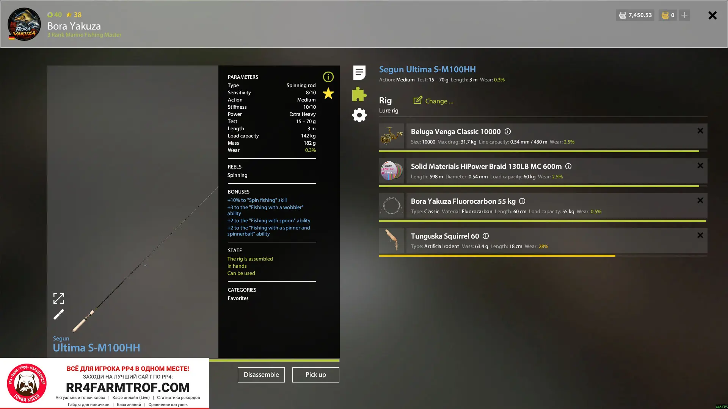Click the Disassemble button
This screenshot has height=409, width=728.
pos(261,375)
